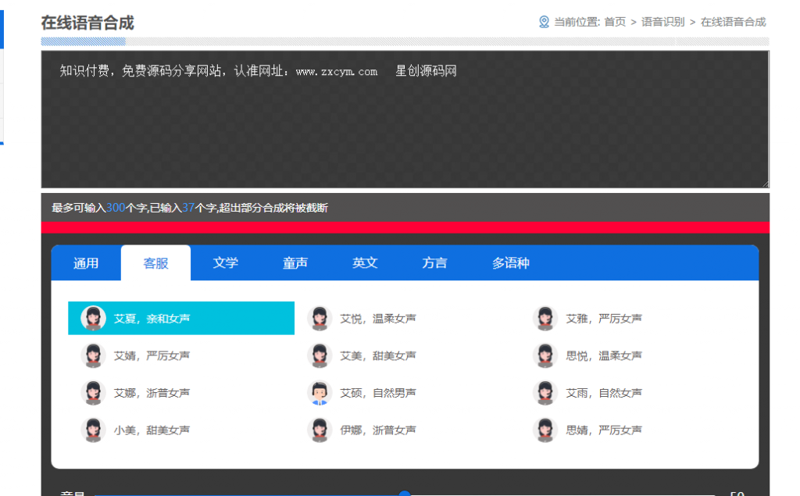Click avatar icon of 艾夏 亲和女声
The width and height of the screenshot is (800, 496).
pos(94,319)
